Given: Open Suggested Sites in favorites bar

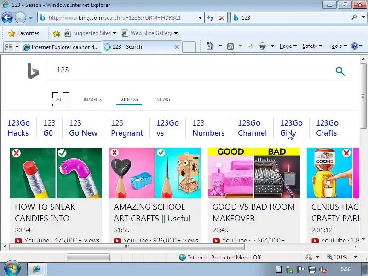Looking at the screenshot, I should point(90,33).
